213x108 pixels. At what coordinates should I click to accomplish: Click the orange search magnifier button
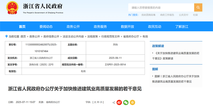(198, 7)
